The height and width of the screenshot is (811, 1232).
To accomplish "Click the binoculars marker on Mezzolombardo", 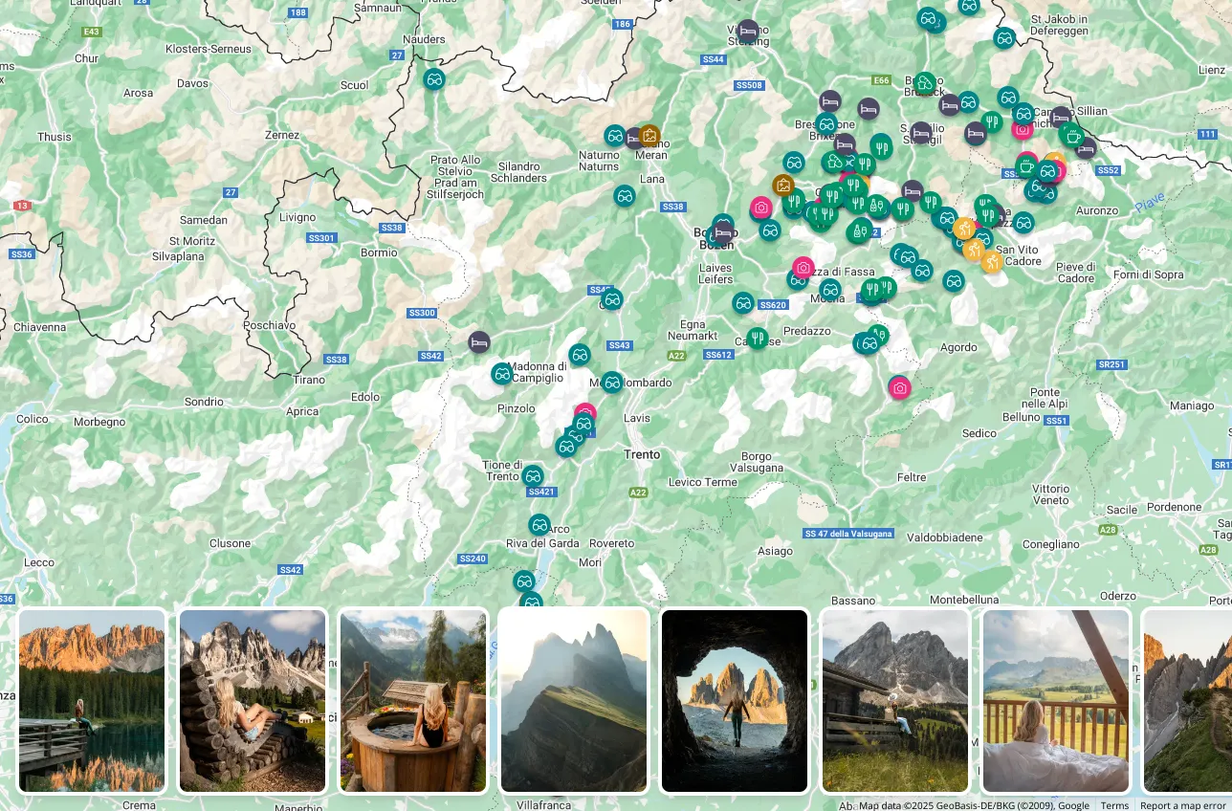I will 612,383.
